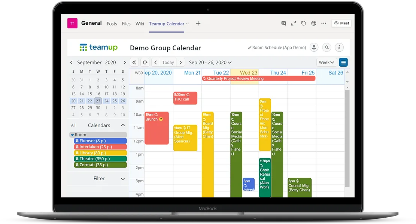Screen dimensions: 416x224
Task: Toggle the Interlaken (25 p.) calendar
Action: coord(100,147)
